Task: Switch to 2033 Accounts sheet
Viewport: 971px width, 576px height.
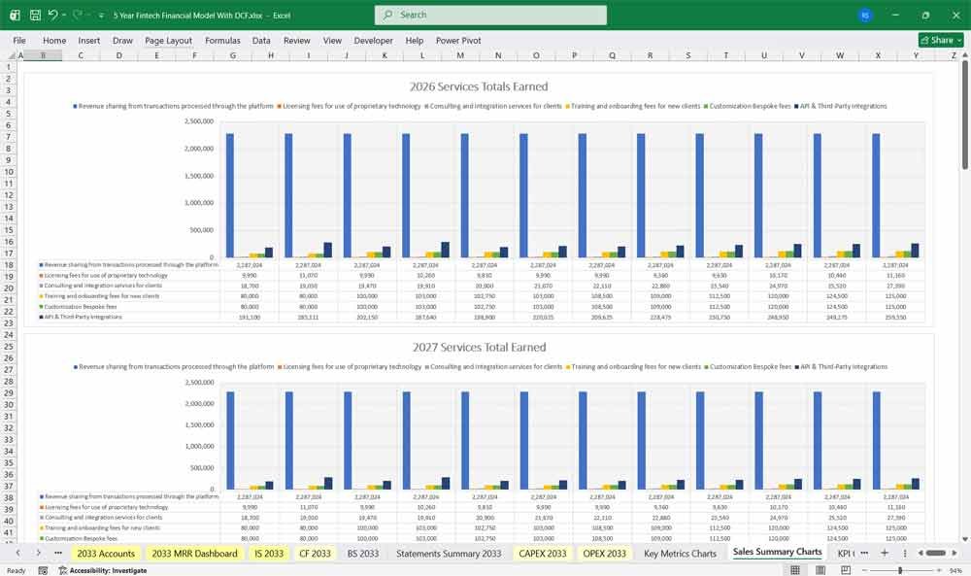Action: pyautogui.click(x=106, y=554)
